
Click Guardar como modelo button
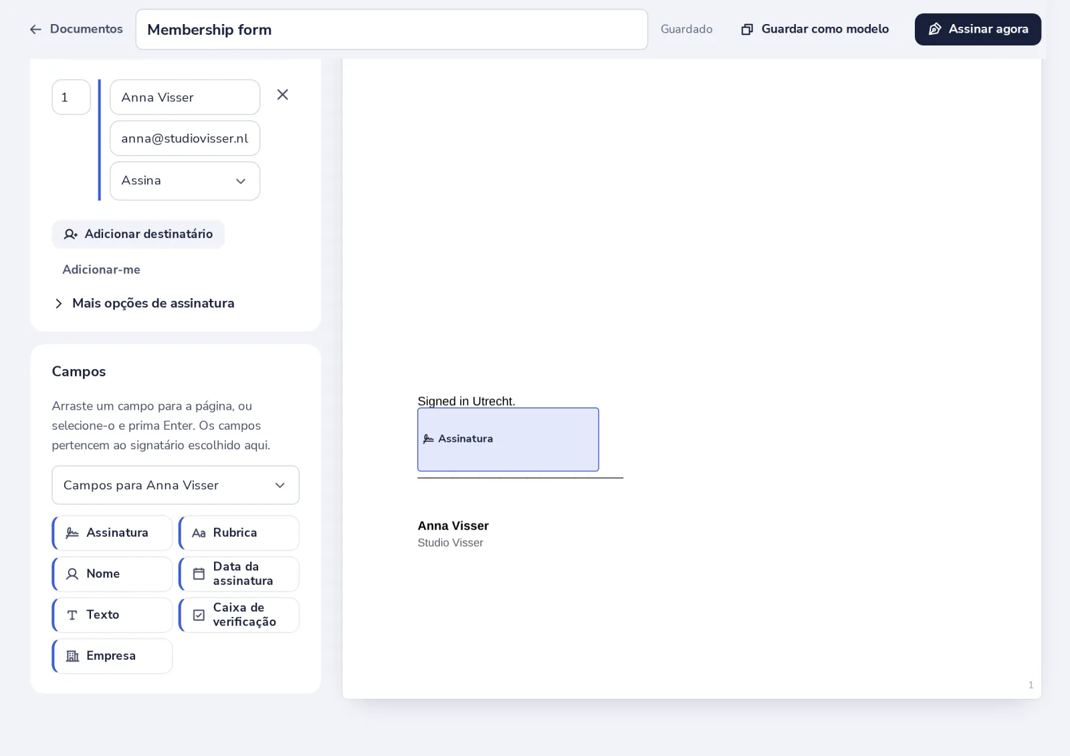pos(815,29)
